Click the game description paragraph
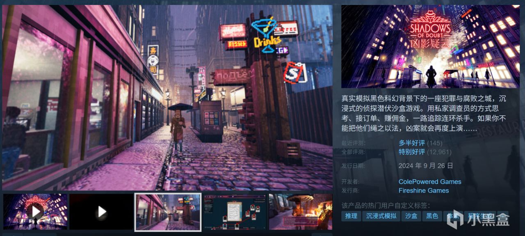 [x=424, y=113]
